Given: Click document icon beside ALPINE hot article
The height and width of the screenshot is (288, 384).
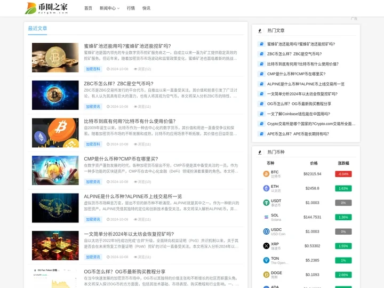Looking at the screenshot, I should click(x=261, y=84).
